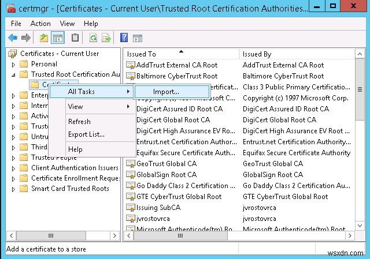Click list pane horizontal scrollbar thumb
This screenshot has height=259, width=370.
tap(180, 235)
